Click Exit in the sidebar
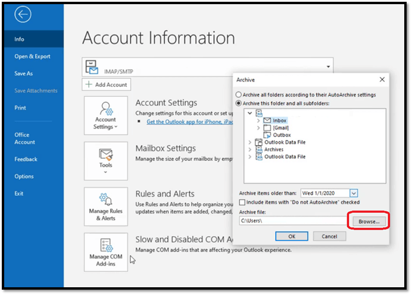Screen dimensions: 412x295 [x=18, y=193]
